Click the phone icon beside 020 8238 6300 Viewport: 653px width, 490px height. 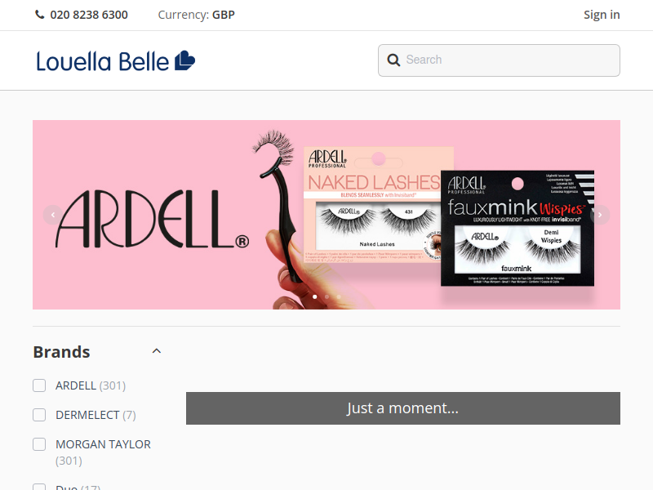point(39,15)
